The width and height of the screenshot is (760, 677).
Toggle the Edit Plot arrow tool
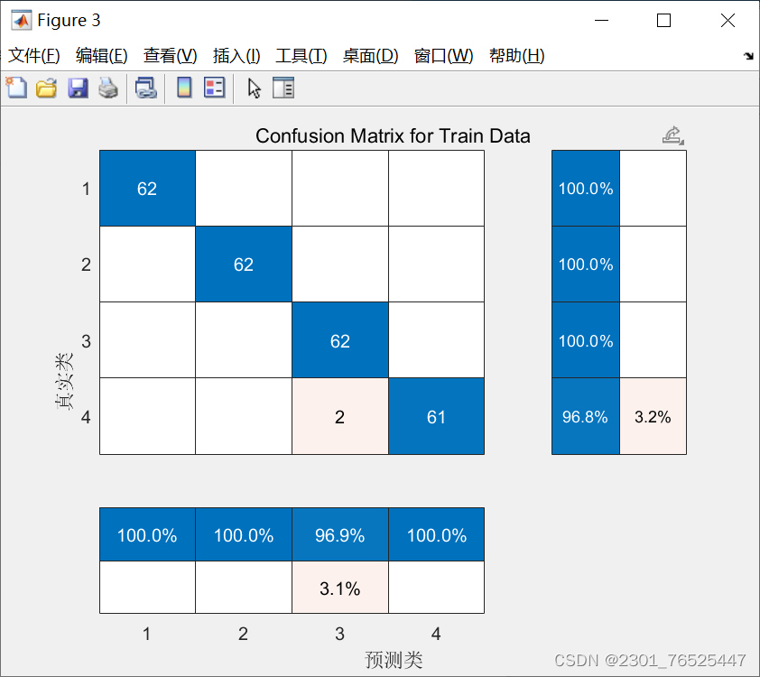pyautogui.click(x=254, y=88)
